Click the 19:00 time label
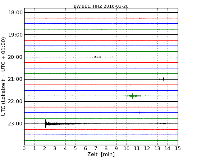The height and width of the screenshot is (161, 202). (x=15, y=35)
